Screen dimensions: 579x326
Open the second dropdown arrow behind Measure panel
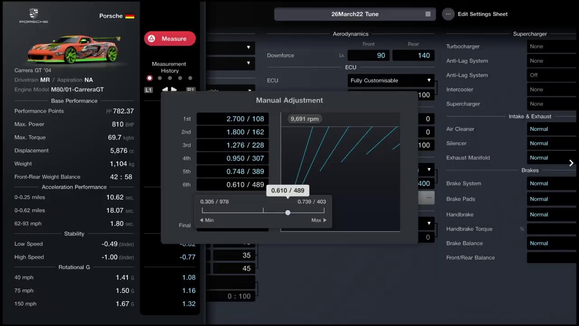point(248,63)
